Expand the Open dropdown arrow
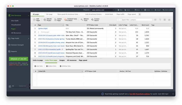This screenshot has height=105, width=182. pyautogui.click(x=132, y=10)
